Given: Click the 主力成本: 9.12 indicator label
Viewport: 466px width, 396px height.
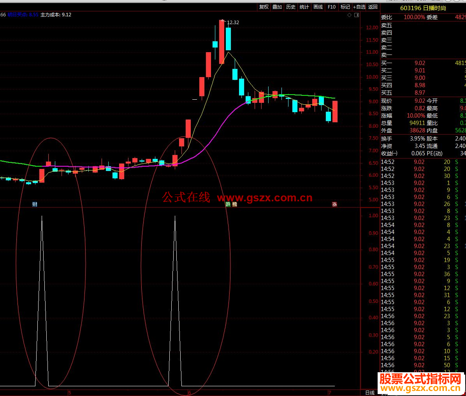Looking at the screenshot, I should (x=56, y=14).
